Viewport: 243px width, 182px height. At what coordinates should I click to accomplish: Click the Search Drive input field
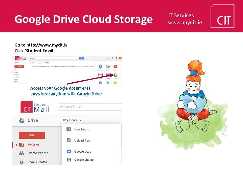[90, 107]
